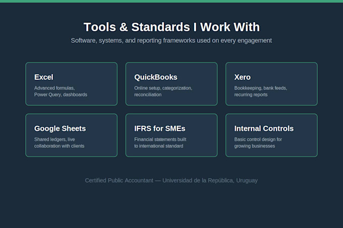Select the IFRS for SMEs card title
The width and height of the screenshot is (343, 228).
(159, 128)
